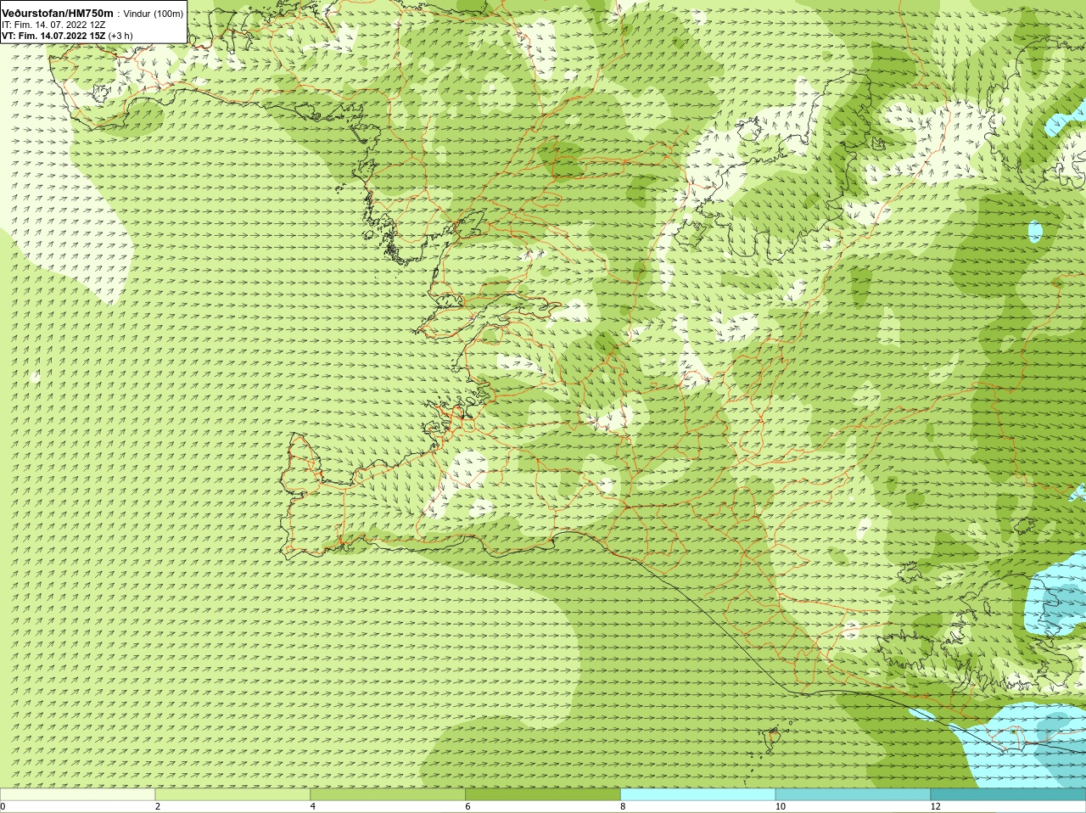Click the 'IT: Fim. 14. 07. 2022 12Z' line
Viewport: 1086px width, 813px height.
click(x=53, y=25)
